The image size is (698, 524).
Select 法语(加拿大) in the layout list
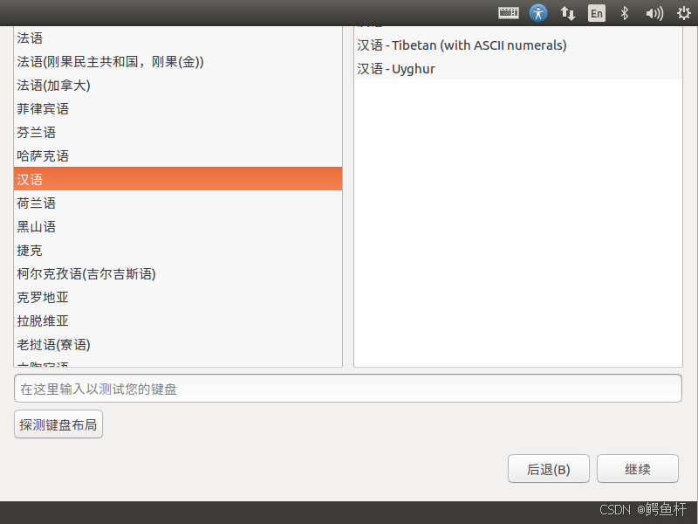(178, 85)
